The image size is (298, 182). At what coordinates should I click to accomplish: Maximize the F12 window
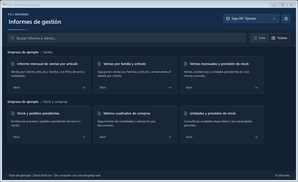283,5
